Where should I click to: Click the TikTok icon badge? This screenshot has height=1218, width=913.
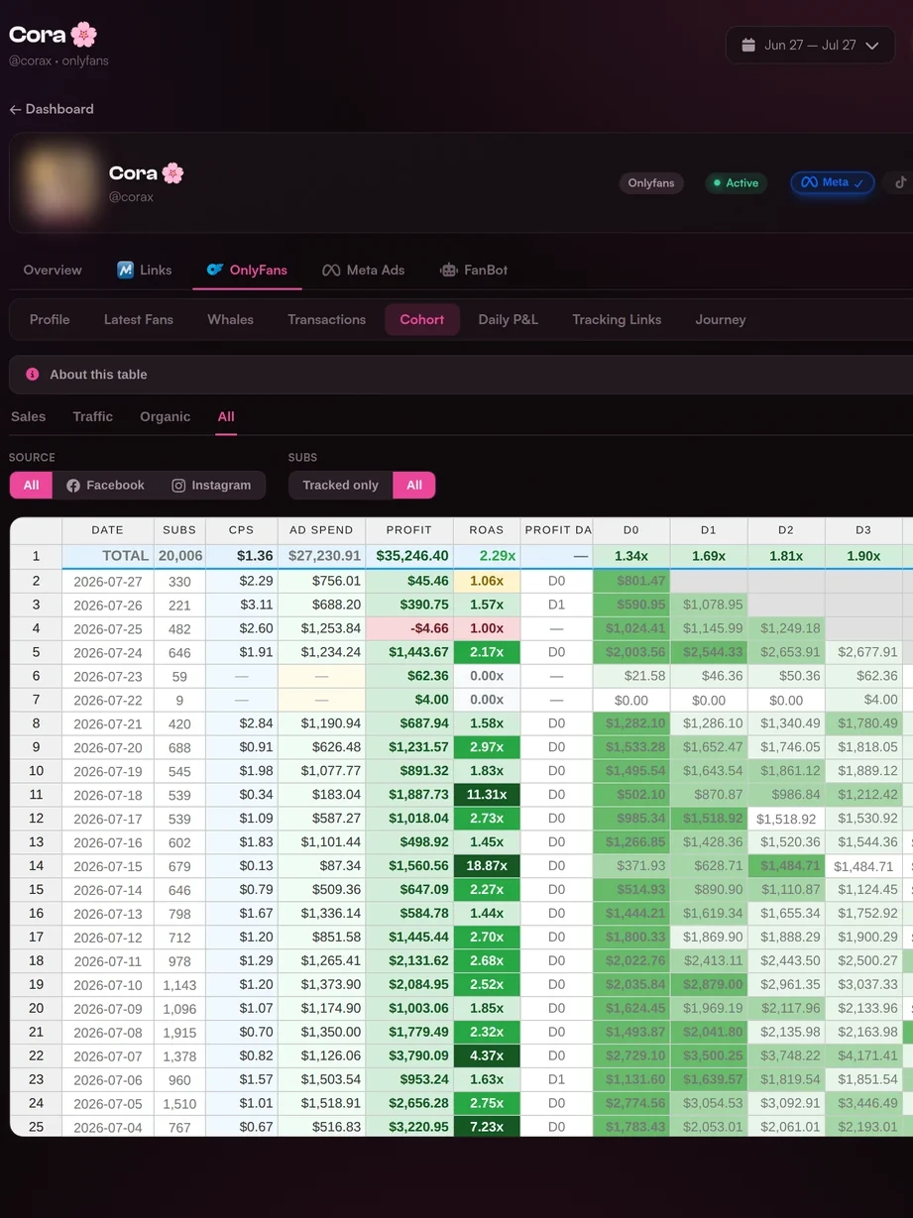pos(901,183)
